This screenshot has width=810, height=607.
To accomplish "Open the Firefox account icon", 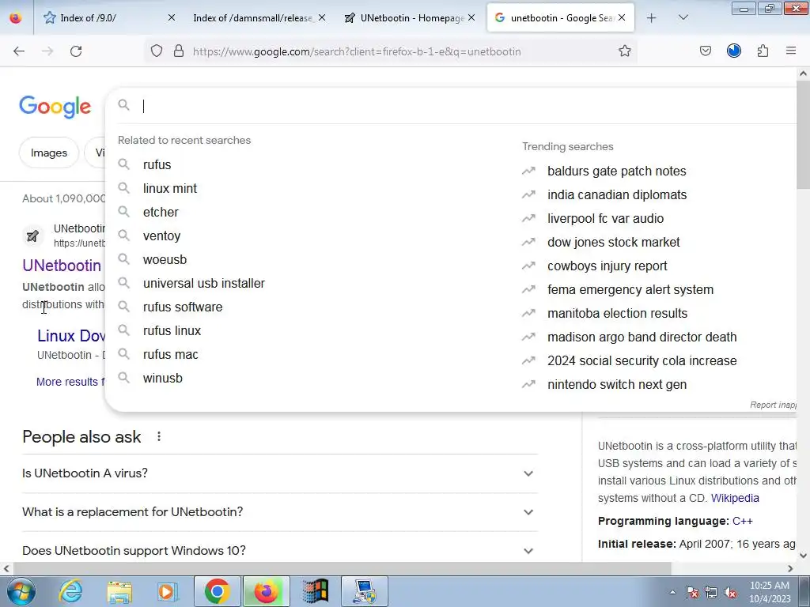I will 734,51.
